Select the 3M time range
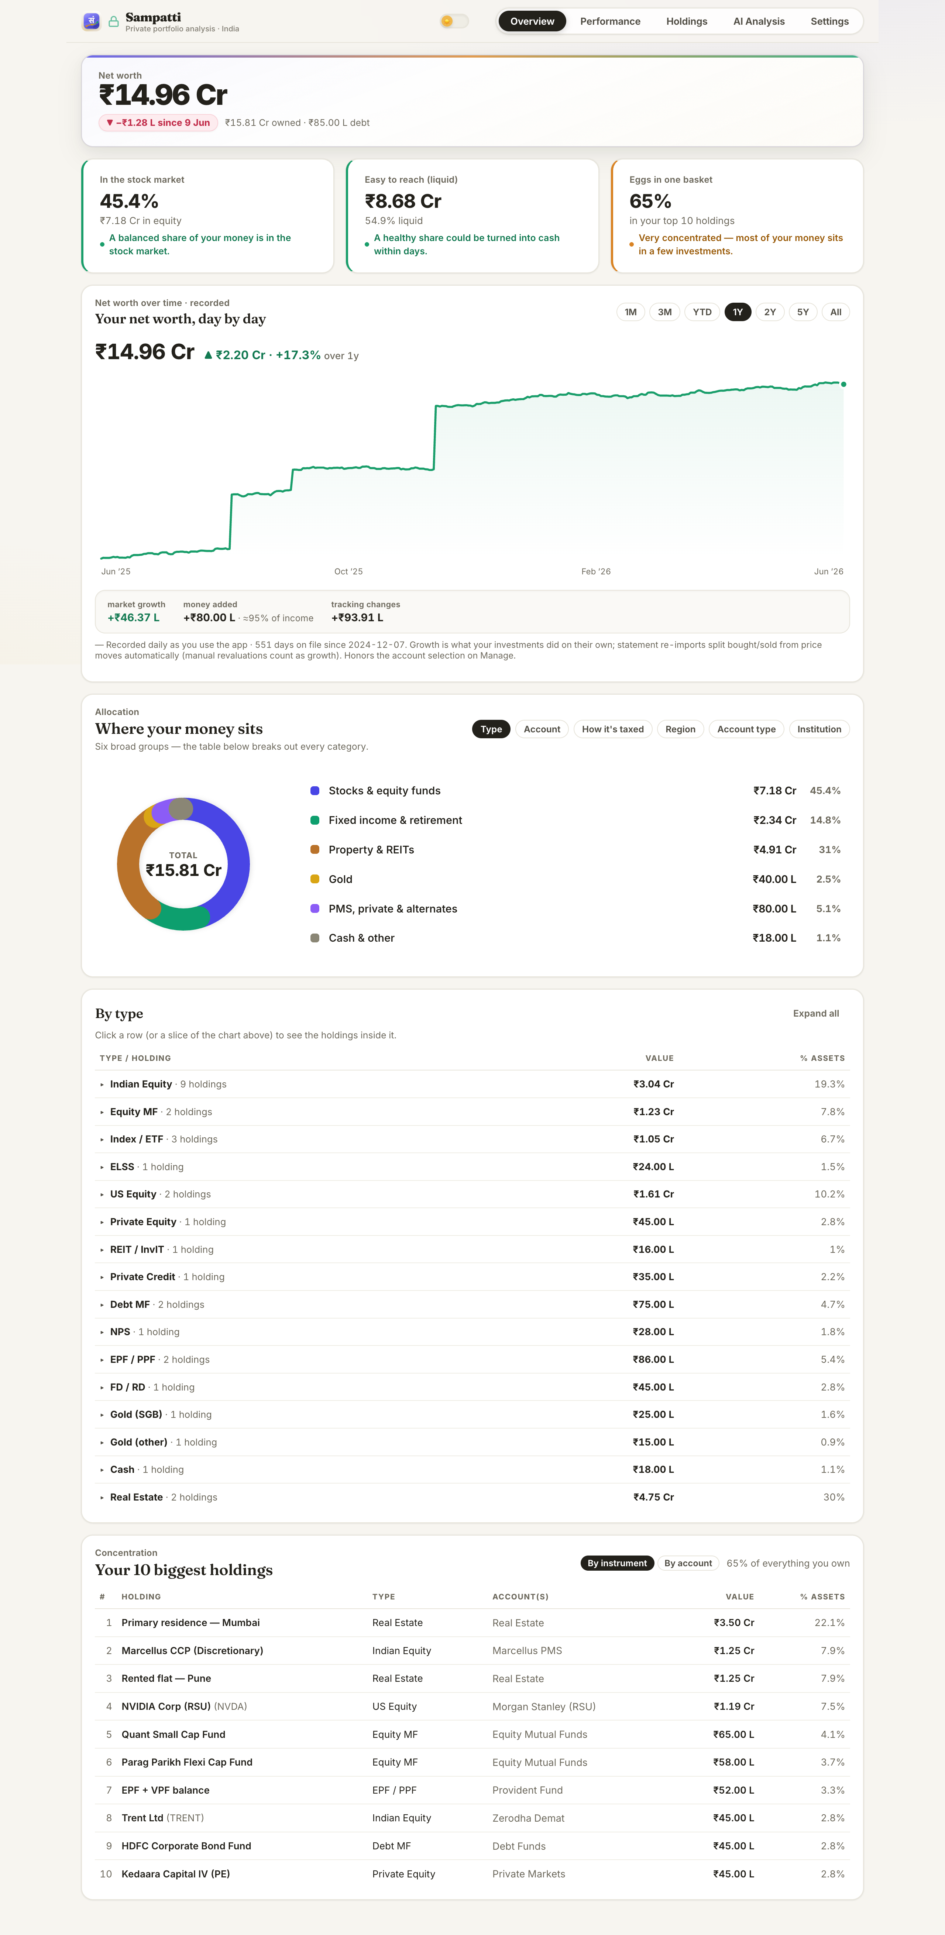This screenshot has width=945, height=1935. tap(664, 312)
